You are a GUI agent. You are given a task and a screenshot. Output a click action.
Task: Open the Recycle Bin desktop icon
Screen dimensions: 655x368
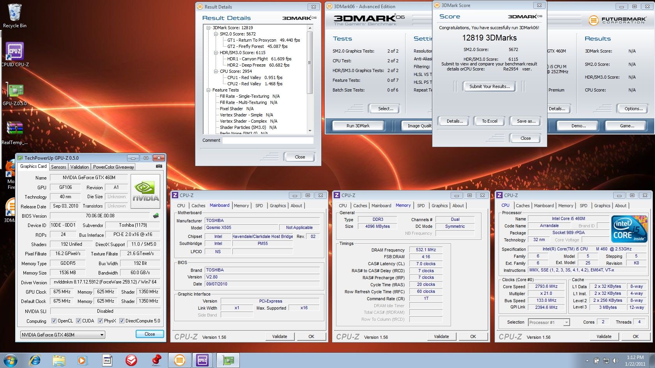[15, 16]
